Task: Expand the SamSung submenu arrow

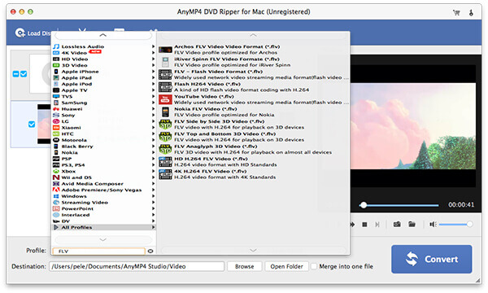Action: (x=153, y=103)
